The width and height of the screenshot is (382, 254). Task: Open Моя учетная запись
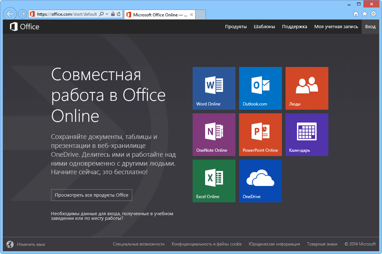coord(336,26)
